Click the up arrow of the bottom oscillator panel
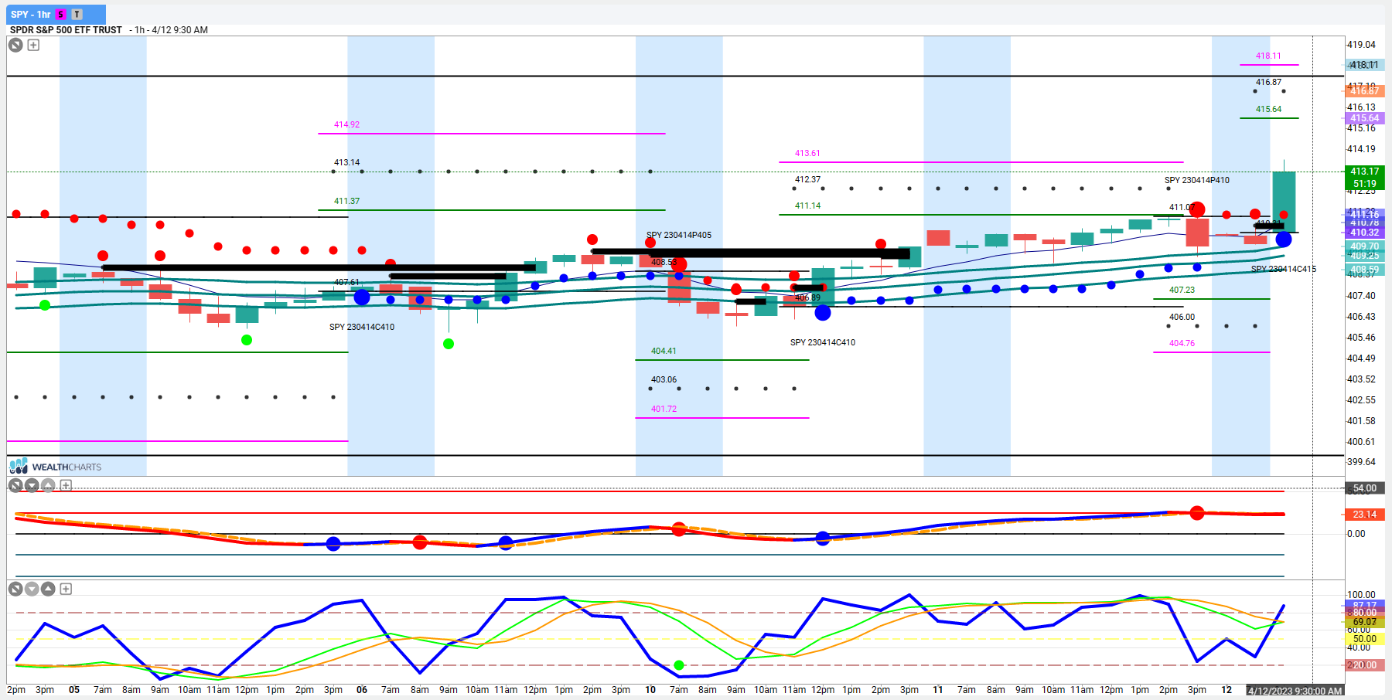Image resolution: width=1392 pixels, height=700 pixels. pyautogui.click(x=48, y=589)
